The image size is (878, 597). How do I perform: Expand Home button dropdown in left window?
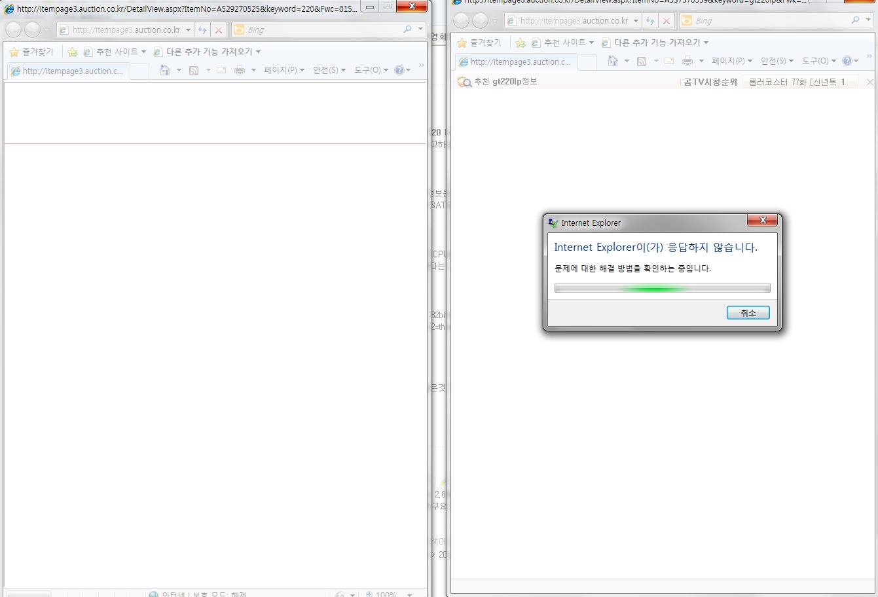(x=179, y=70)
